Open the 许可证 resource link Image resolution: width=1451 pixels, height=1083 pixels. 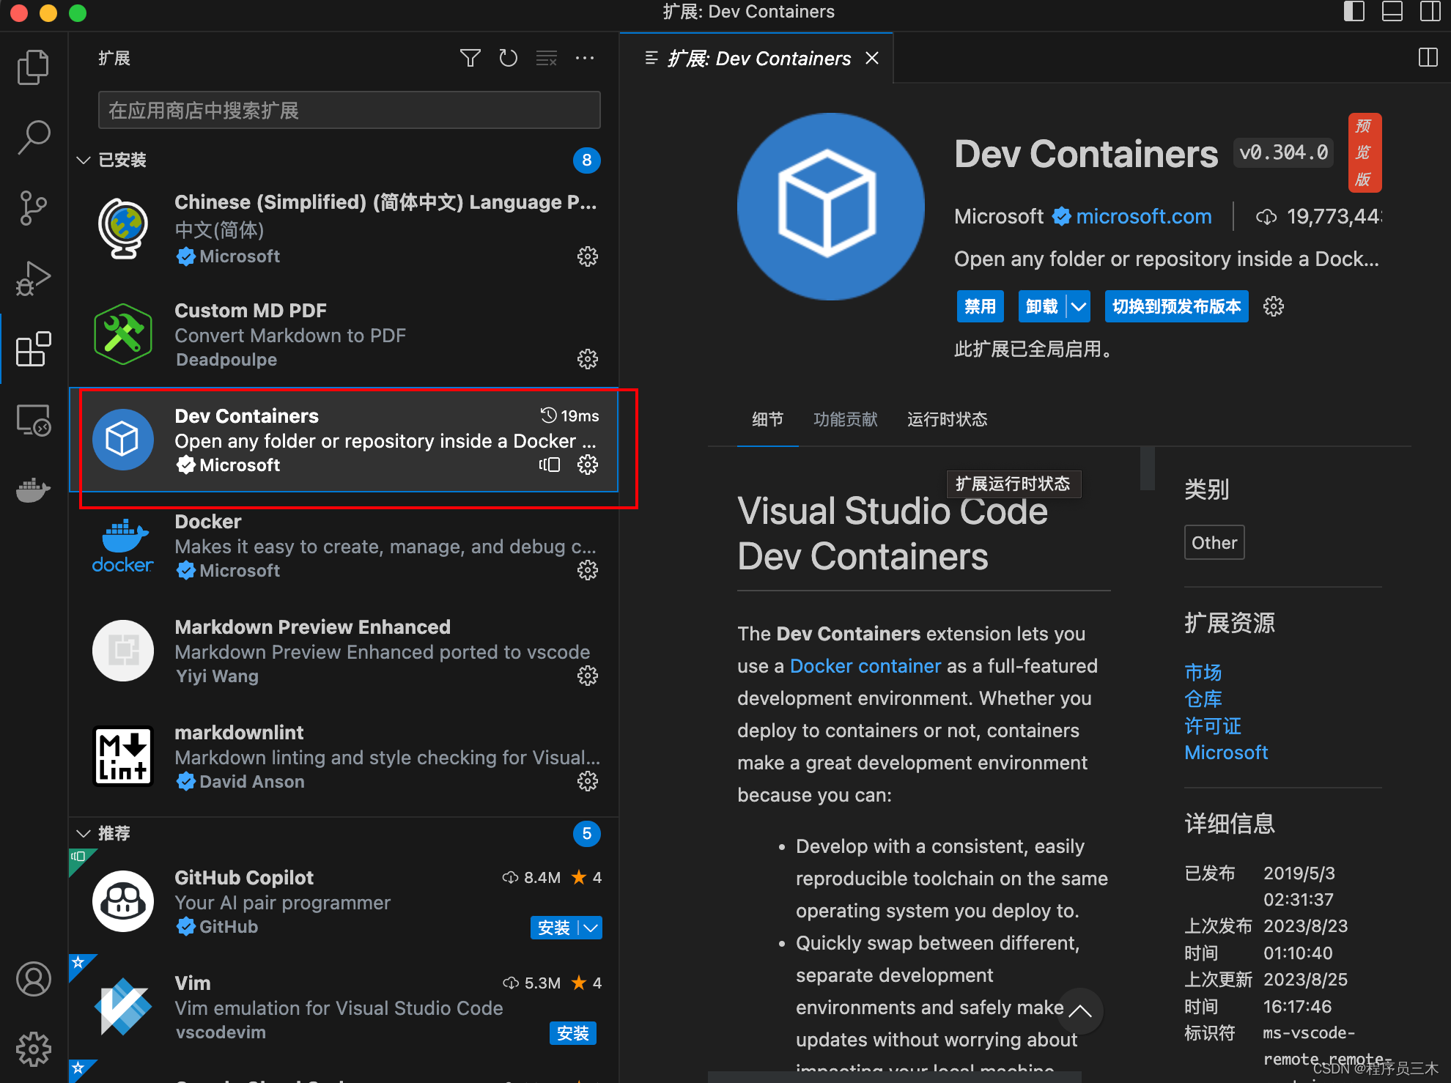click(x=1212, y=725)
